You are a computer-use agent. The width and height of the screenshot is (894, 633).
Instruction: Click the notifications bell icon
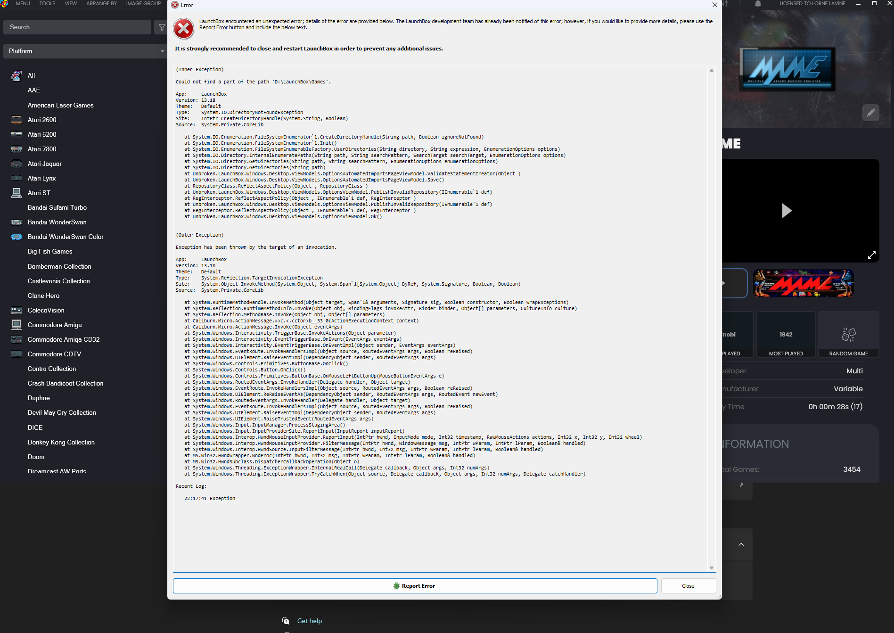[x=758, y=4]
